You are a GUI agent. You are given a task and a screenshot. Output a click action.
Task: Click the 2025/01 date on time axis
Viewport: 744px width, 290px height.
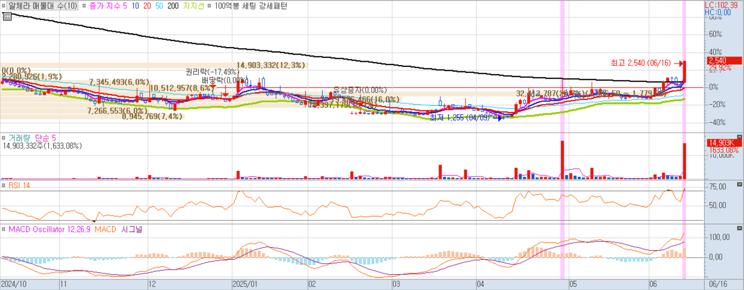click(x=245, y=284)
